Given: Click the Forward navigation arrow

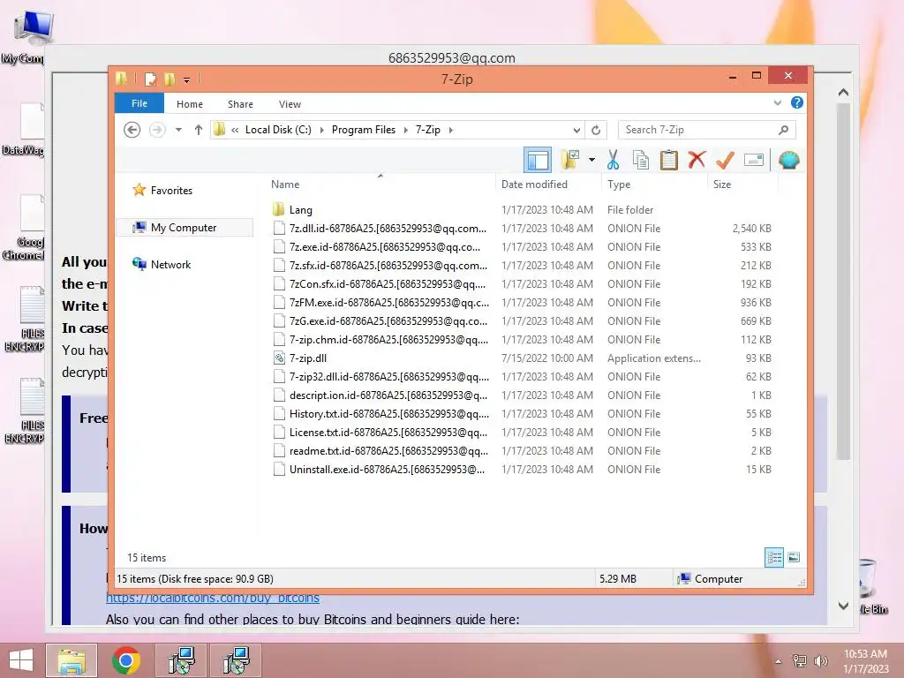Looking at the screenshot, I should 157,130.
